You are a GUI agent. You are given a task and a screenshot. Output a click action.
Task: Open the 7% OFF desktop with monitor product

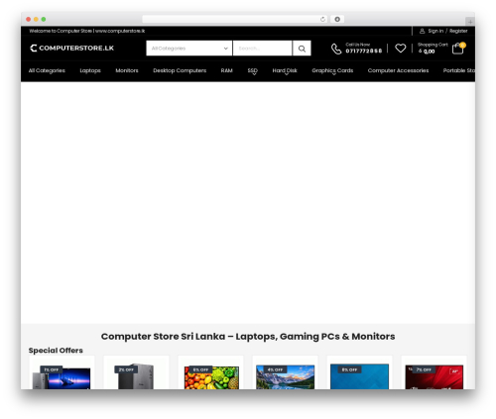[62, 372]
